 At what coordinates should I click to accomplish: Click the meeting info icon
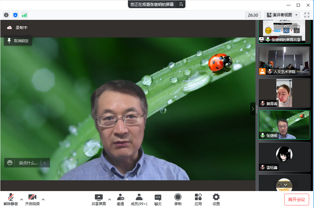tap(6, 15)
